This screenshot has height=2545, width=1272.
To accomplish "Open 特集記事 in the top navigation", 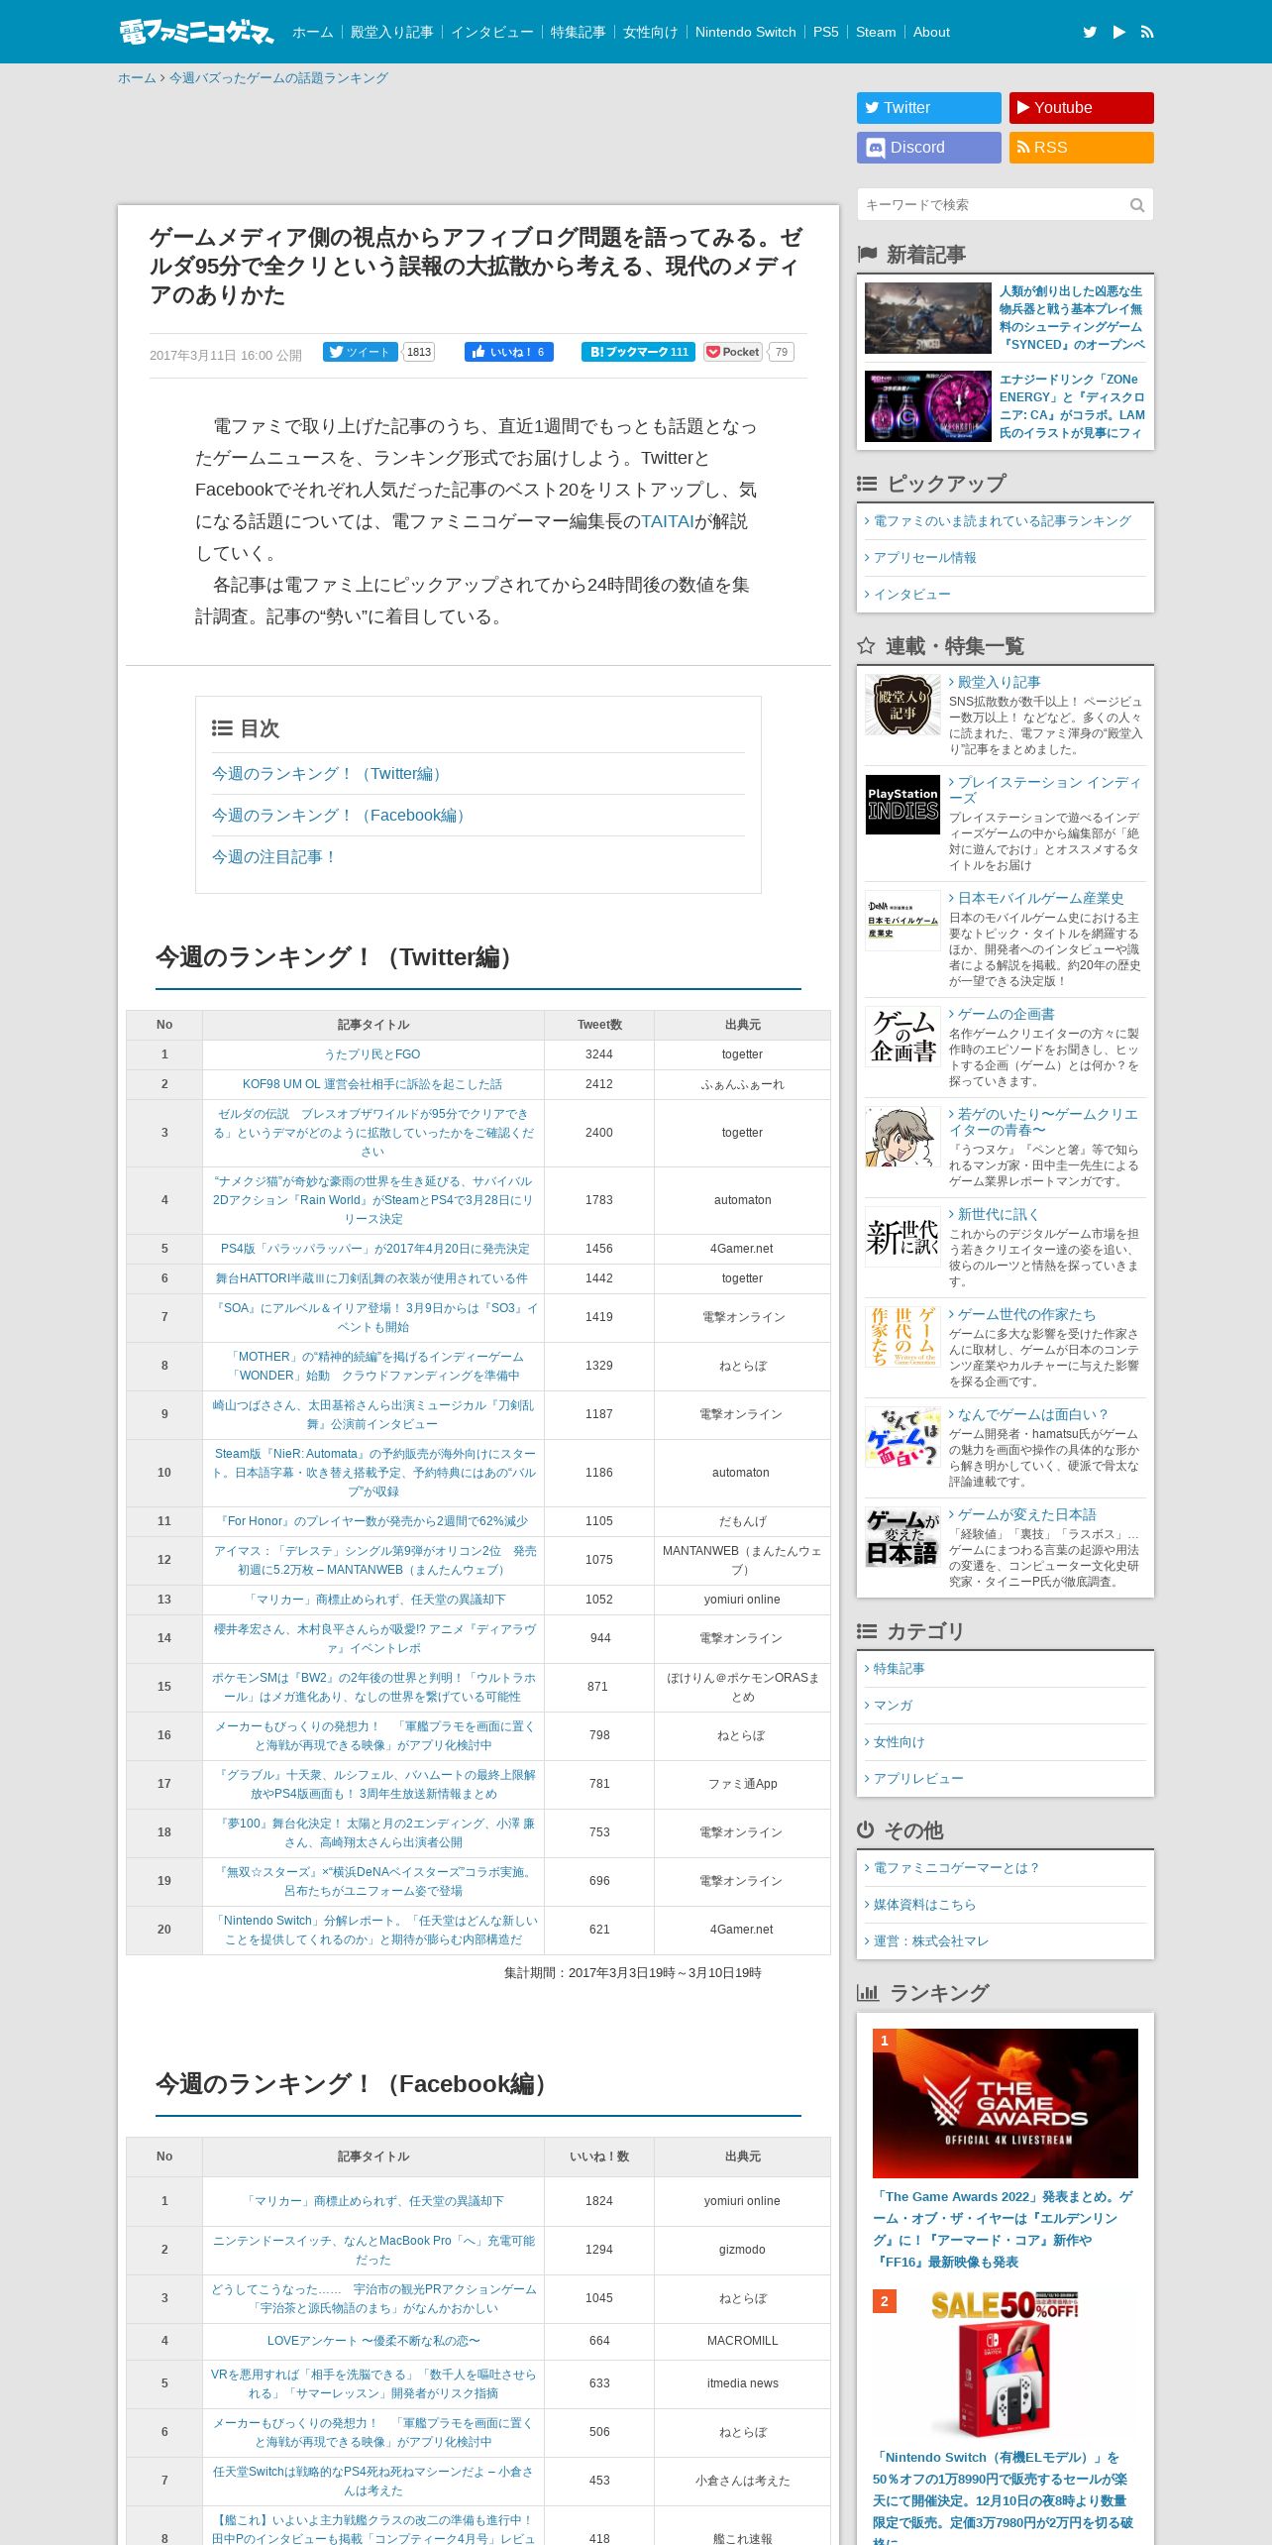I will pos(578,32).
